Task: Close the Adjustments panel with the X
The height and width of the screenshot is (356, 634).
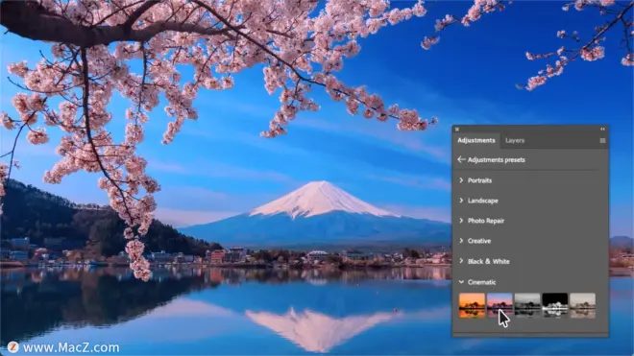Action: 457,130
